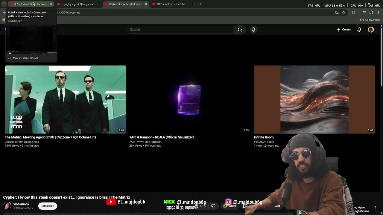
Task: Open the Chrome extensions puzzle icon
Action: click(x=354, y=13)
